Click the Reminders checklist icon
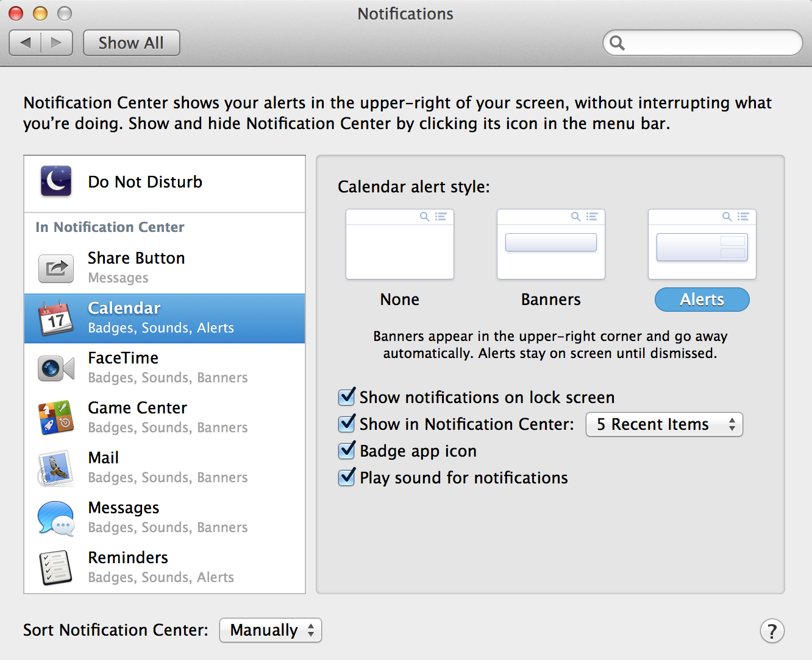Viewport: 812px width, 660px height. point(56,568)
